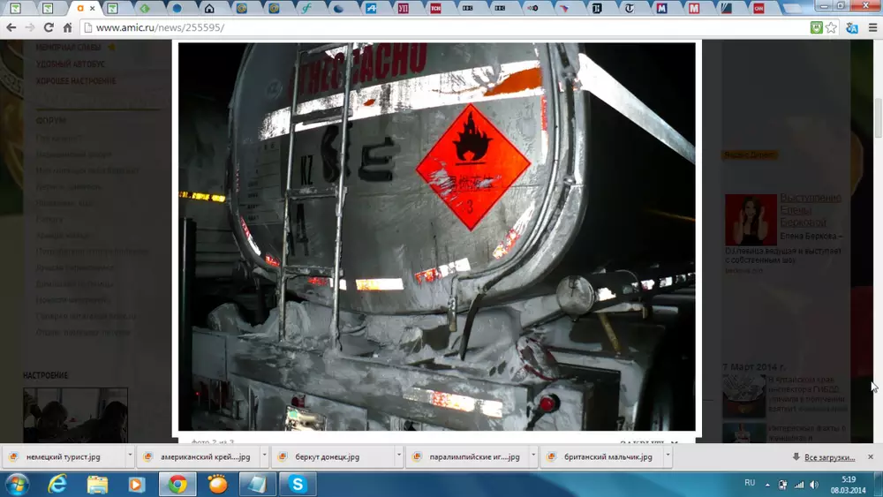Switch to the last browser tab with the red CNN favicon
This screenshot has height=497, width=883.
click(x=758, y=8)
